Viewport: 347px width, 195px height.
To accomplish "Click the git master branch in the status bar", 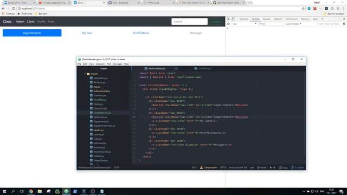I will tap(262, 167).
